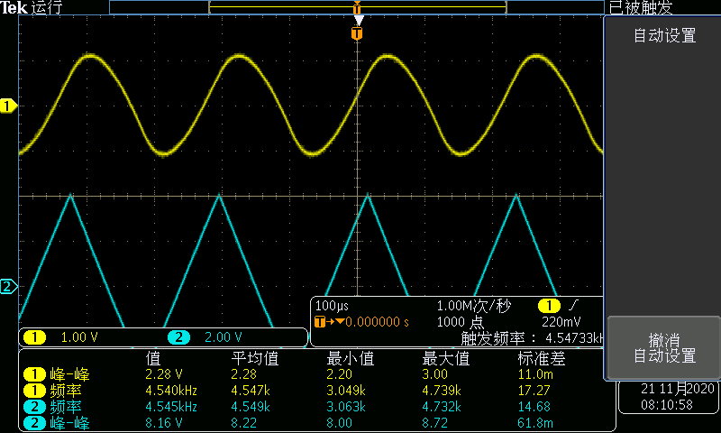Click the date 21 11月2020
Screen dimensions: 721x433
click(678, 390)
